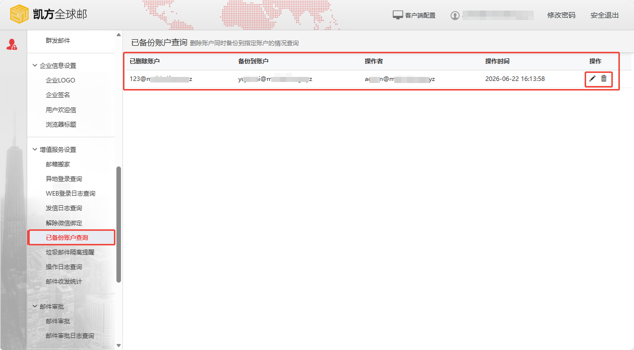Collapse the 增值服务设置 section
This screenshot has height=350, width=634.
click(35, 149)
